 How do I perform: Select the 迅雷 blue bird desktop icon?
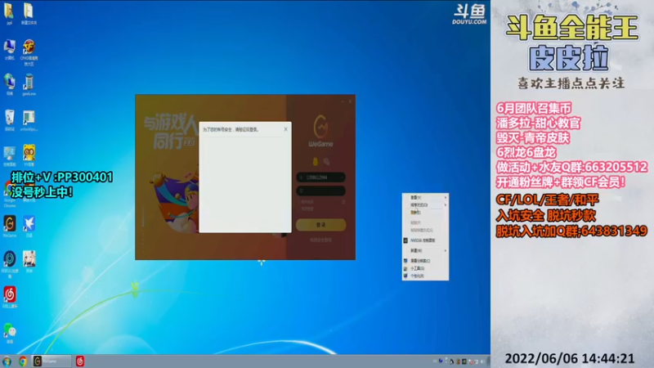[x=29, y=226]
